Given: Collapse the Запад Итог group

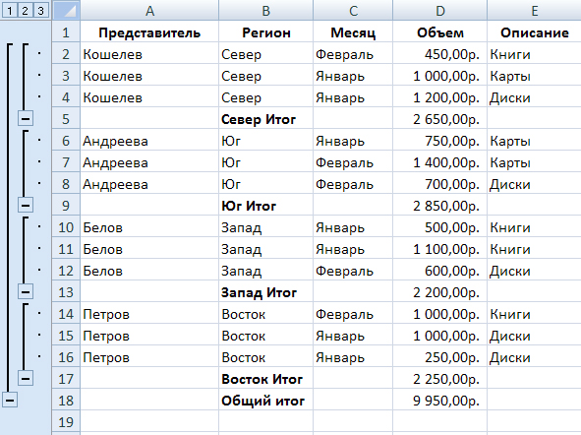Looking at the screenshot, I should (26, 292).
